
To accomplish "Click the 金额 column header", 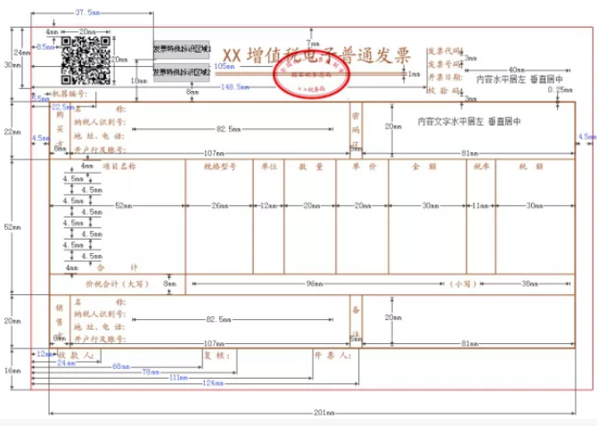I will click(423, 166).
